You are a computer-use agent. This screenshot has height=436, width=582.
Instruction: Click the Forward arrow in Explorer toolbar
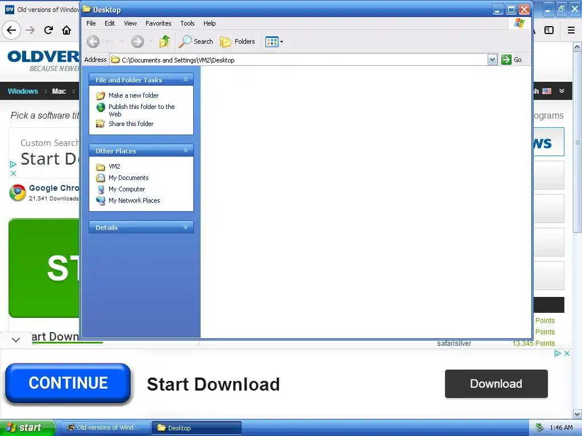point(138,41)
